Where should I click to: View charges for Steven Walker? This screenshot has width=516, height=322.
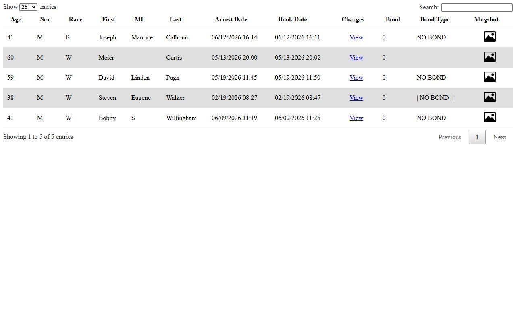click(x=356, y=98)
